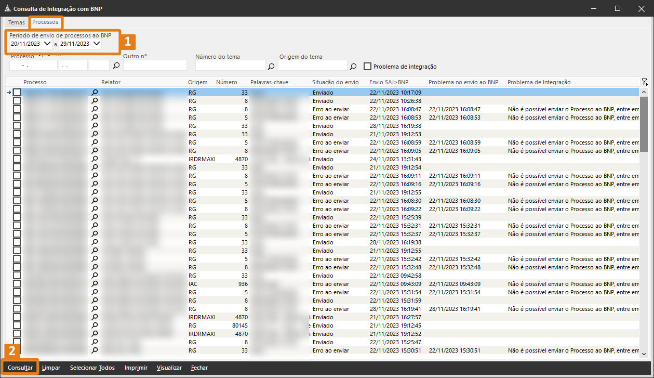Screen dimensions: 654x378
Task: Open details for the IAC row sent 09:43:09
Action: tap(95, 283)
